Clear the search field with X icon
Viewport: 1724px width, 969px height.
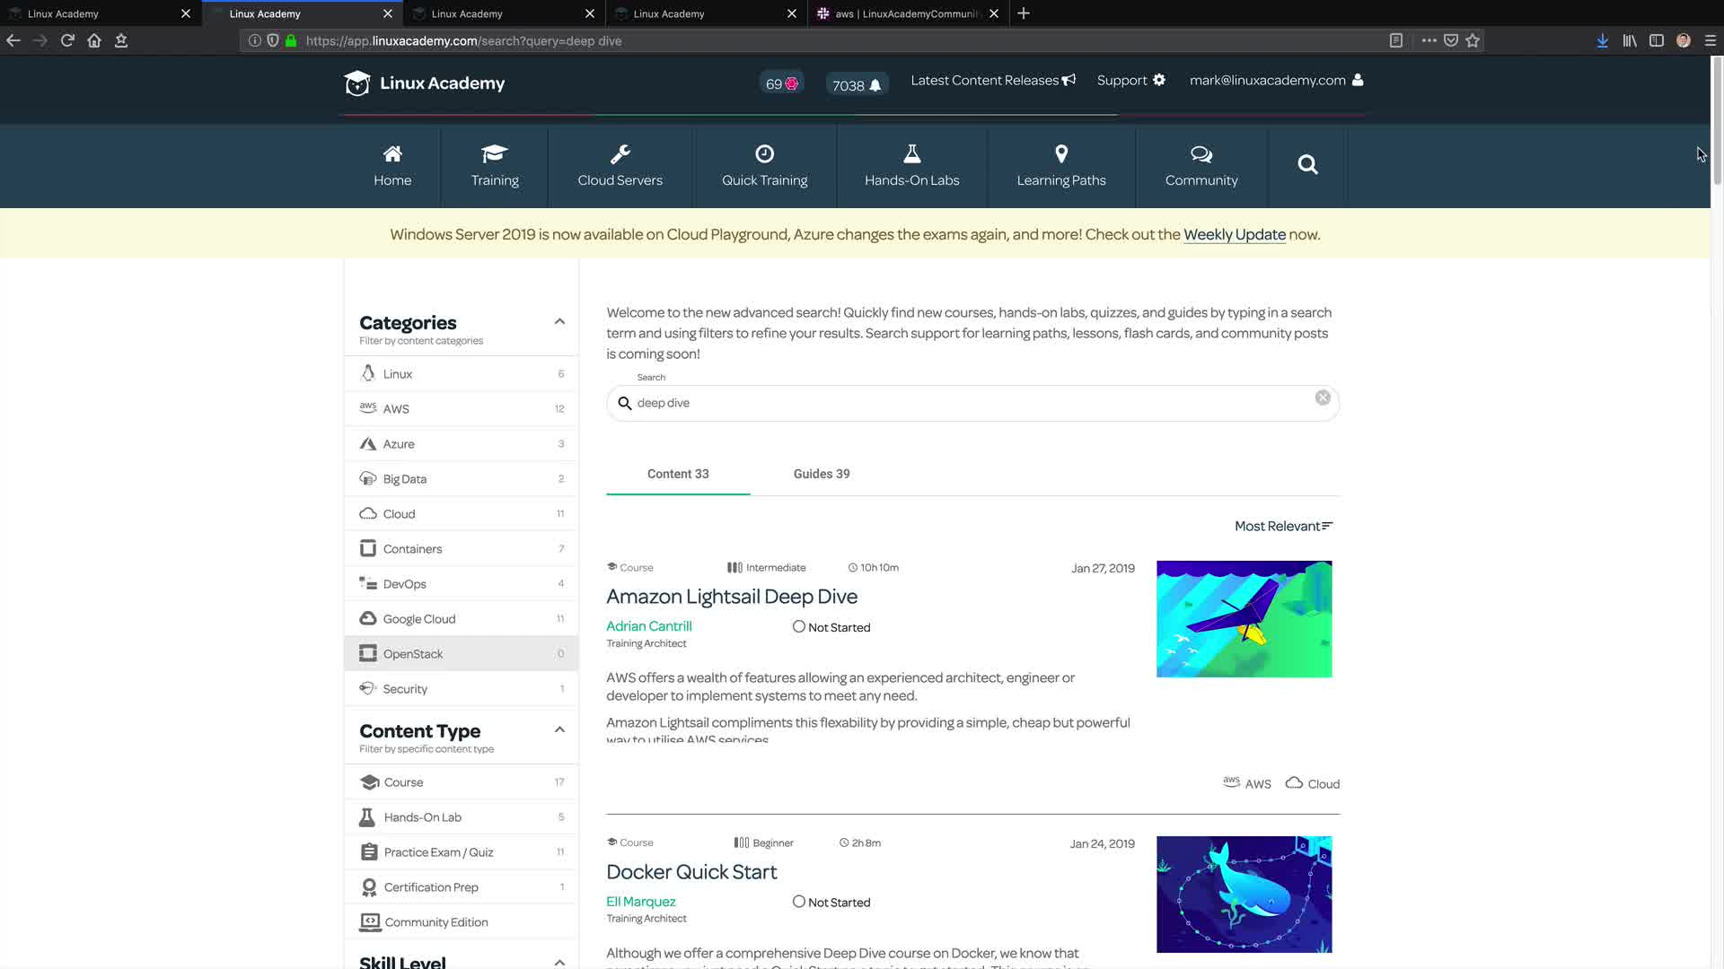point(1323,397)
